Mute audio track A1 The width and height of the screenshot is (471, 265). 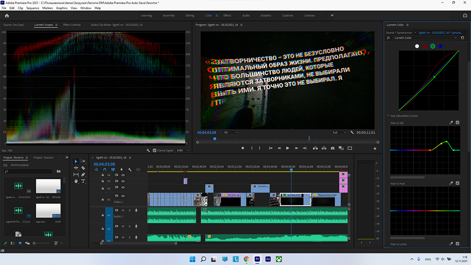[x=123, y=210]
